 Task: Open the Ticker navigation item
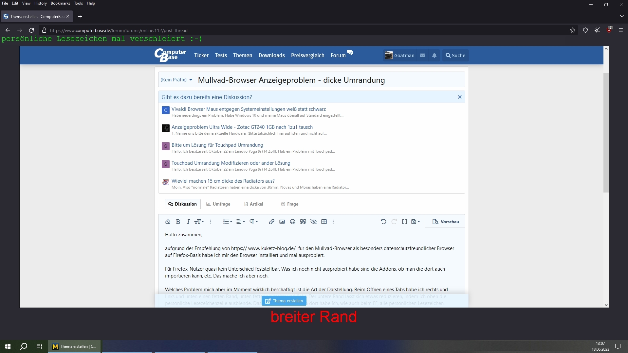[x=201, y=55]
